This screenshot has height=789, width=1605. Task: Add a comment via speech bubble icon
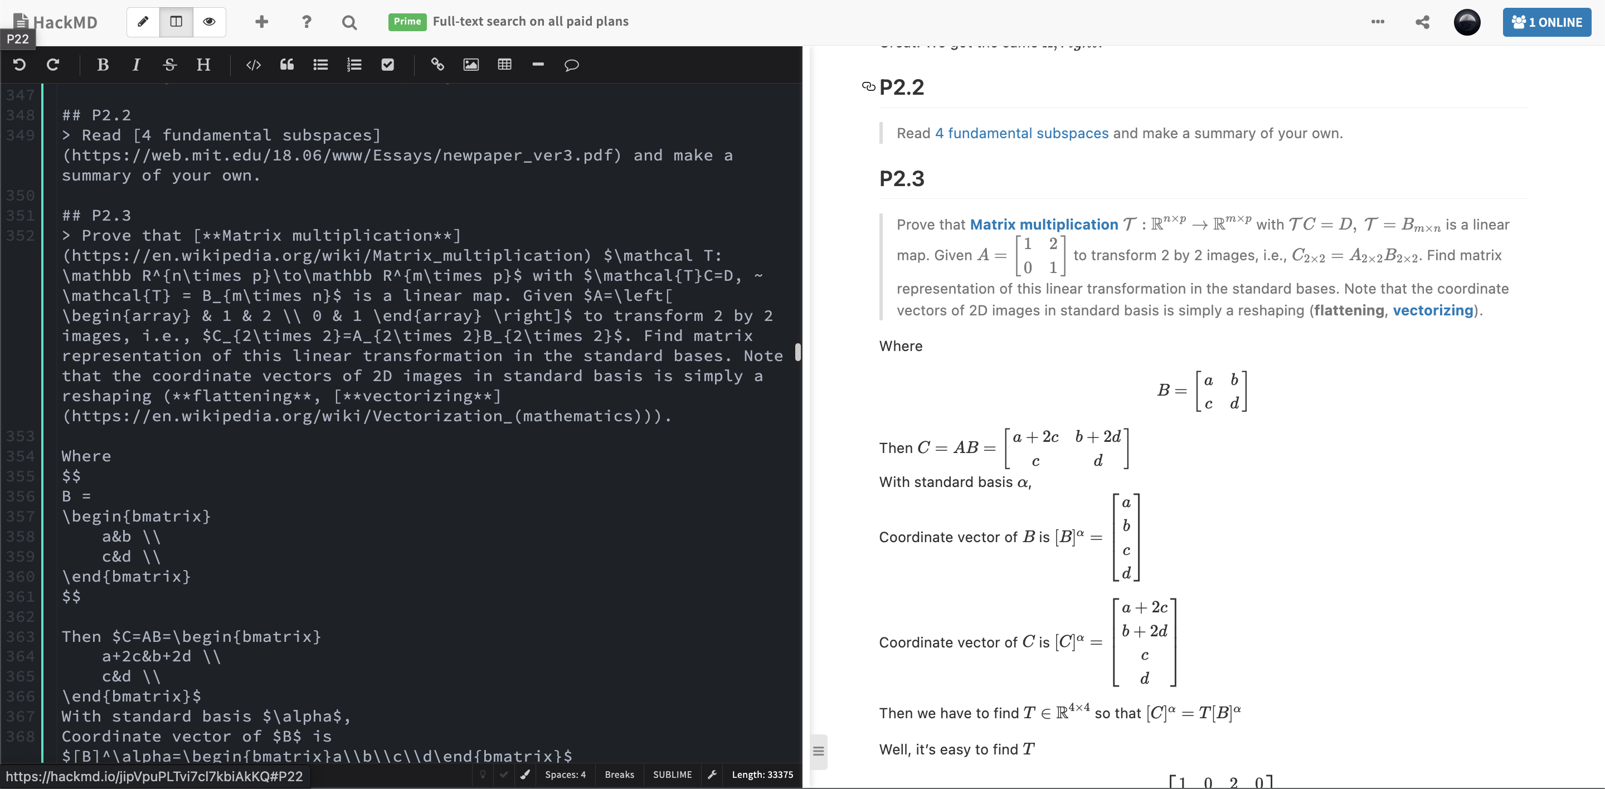[x=571, y=65]
